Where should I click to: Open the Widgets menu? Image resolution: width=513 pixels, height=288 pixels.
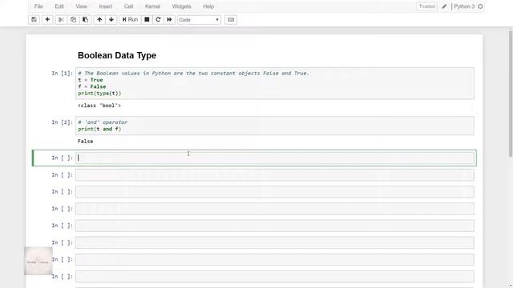182,6
